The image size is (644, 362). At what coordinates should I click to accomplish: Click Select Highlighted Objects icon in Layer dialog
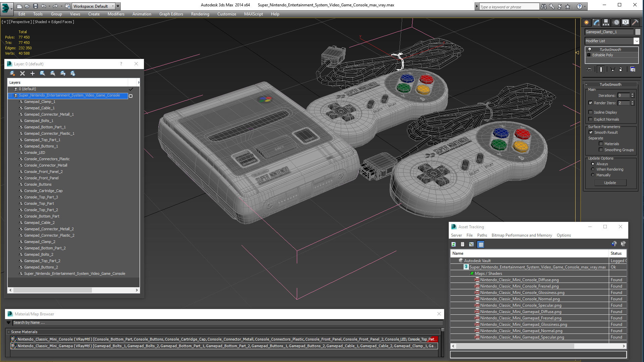coord(43,73)
